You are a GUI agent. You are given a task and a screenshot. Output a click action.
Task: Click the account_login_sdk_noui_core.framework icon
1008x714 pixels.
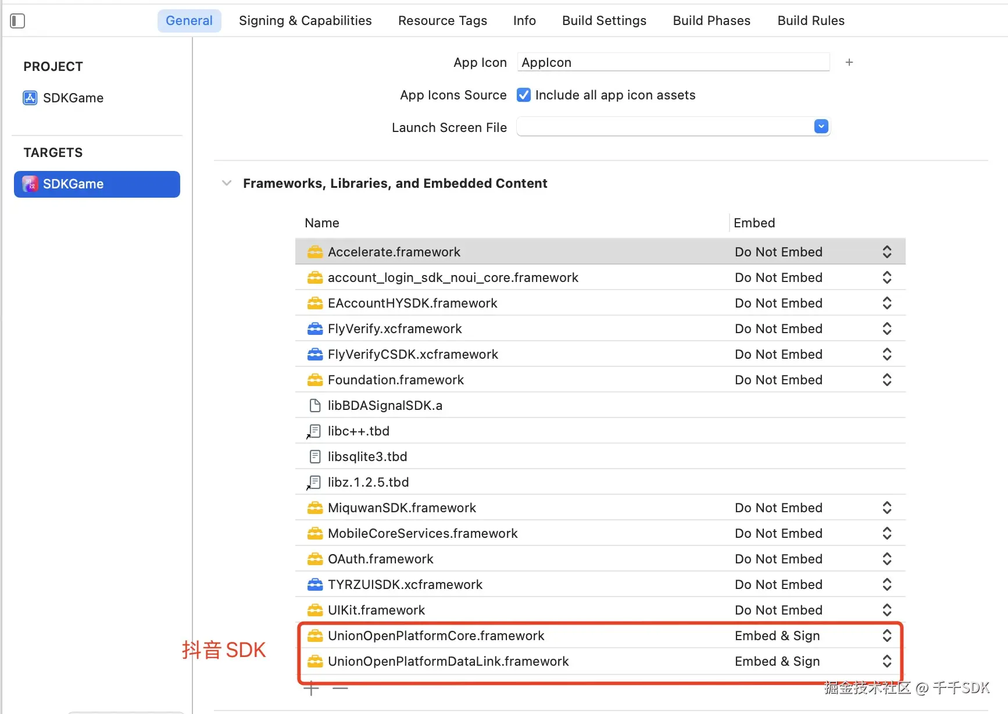pyautogui.click(x=315, y=277)
